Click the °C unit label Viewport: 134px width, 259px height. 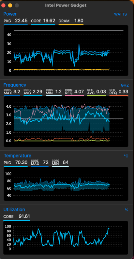click(x=126, y=156)
